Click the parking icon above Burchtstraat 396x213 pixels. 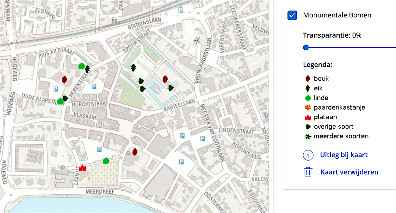pos(94,86)
